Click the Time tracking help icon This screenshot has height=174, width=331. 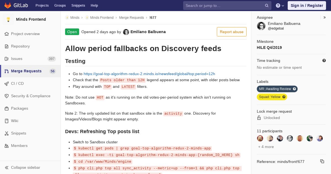pos(324,60)
